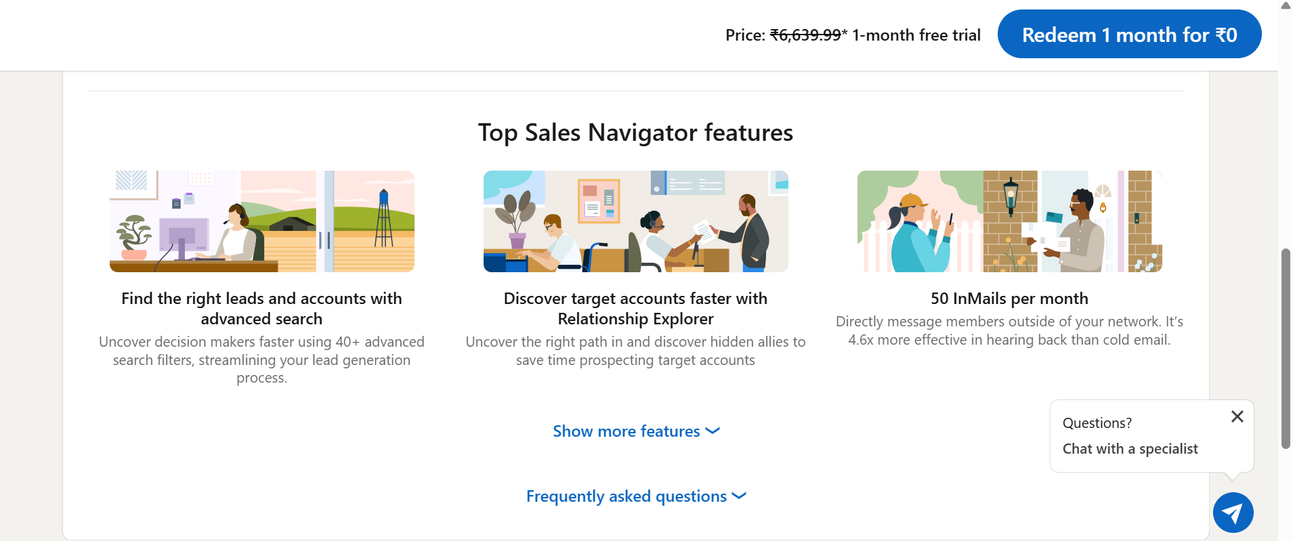Screen dimensions: 1293x541
Task: Click heading 50 InMails per month
Action: pos(1009,299)
